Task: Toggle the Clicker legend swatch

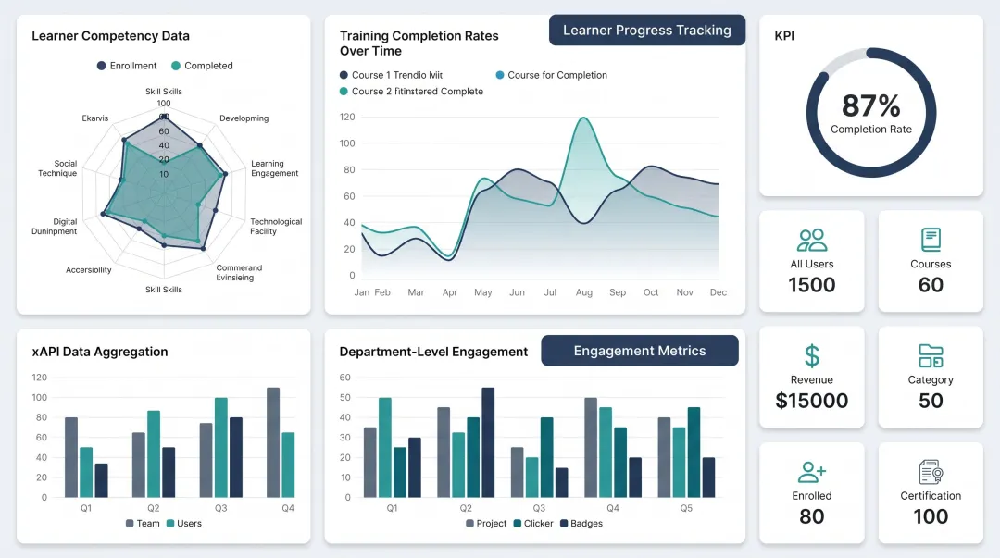Action: click(518, 524)
